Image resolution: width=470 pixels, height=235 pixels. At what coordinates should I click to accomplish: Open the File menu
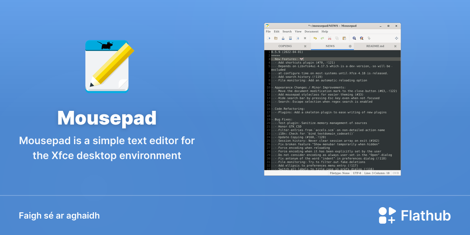(268, 32)
